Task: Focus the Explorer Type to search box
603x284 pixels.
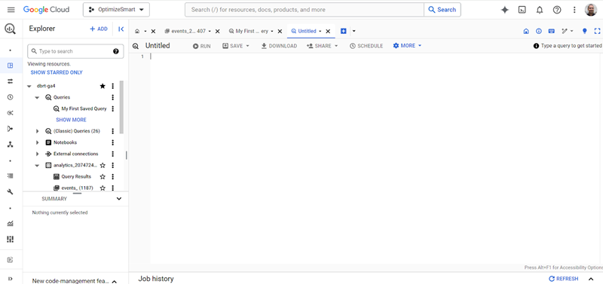Action: pyautogui.click(x=76, y=51)
